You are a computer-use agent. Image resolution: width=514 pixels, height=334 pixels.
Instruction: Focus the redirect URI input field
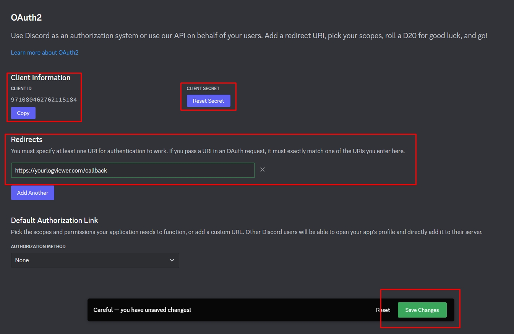[x=133, y=170]
